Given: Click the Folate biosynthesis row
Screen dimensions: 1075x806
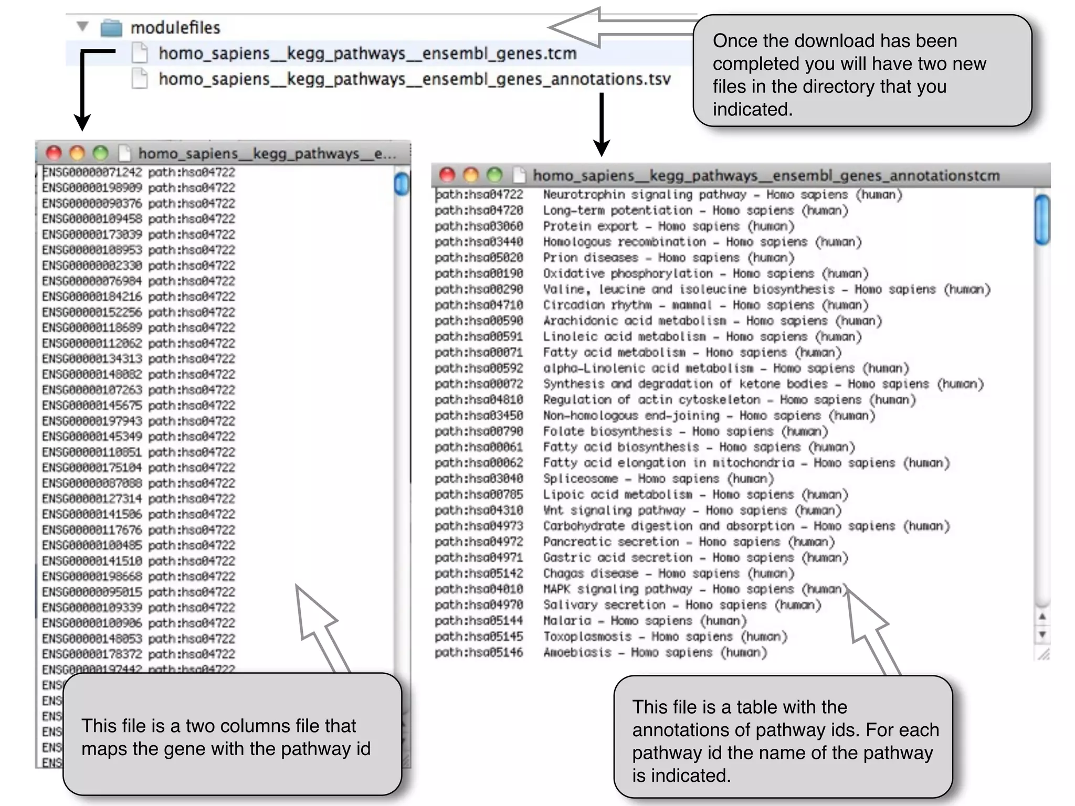Looking at the screenshot, I should pyautogui.click(x=631, y=431).
